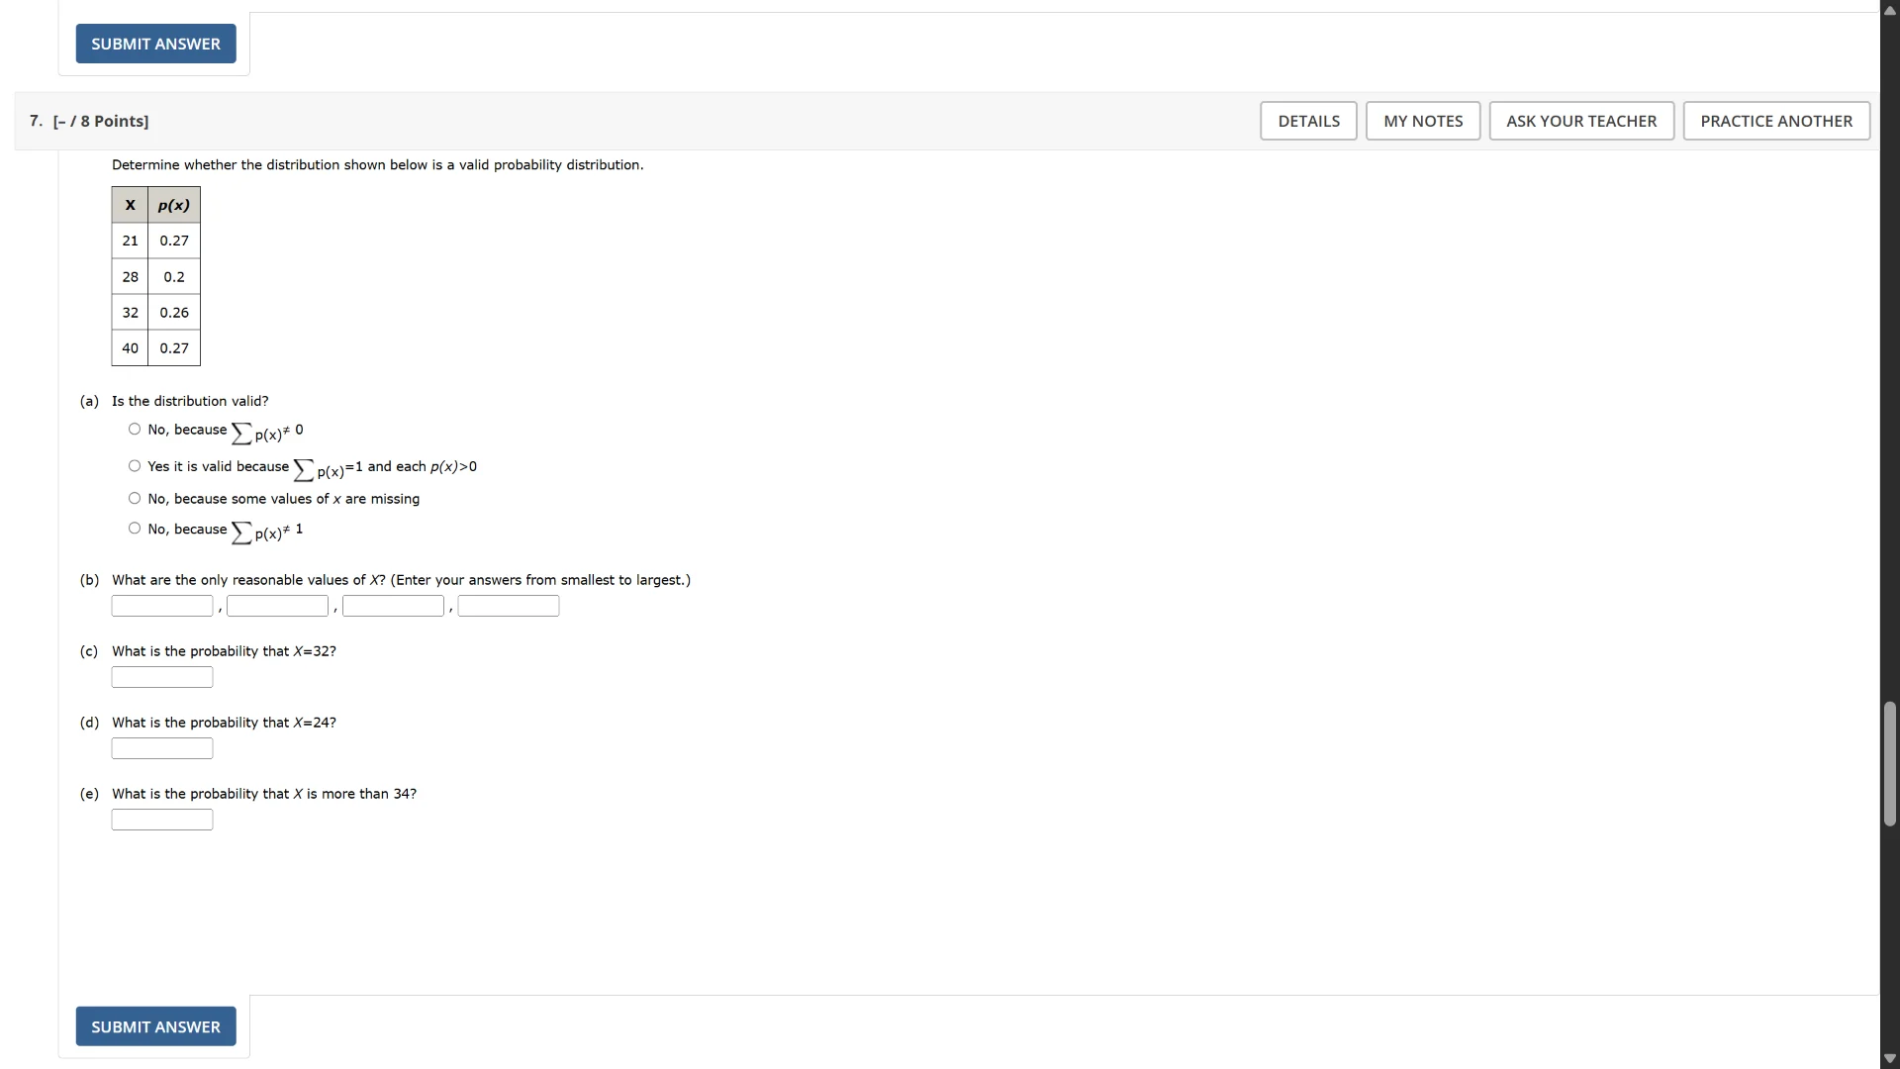
Task: Open MY NOTES for question 7
Action: (x=1423, y=121)
